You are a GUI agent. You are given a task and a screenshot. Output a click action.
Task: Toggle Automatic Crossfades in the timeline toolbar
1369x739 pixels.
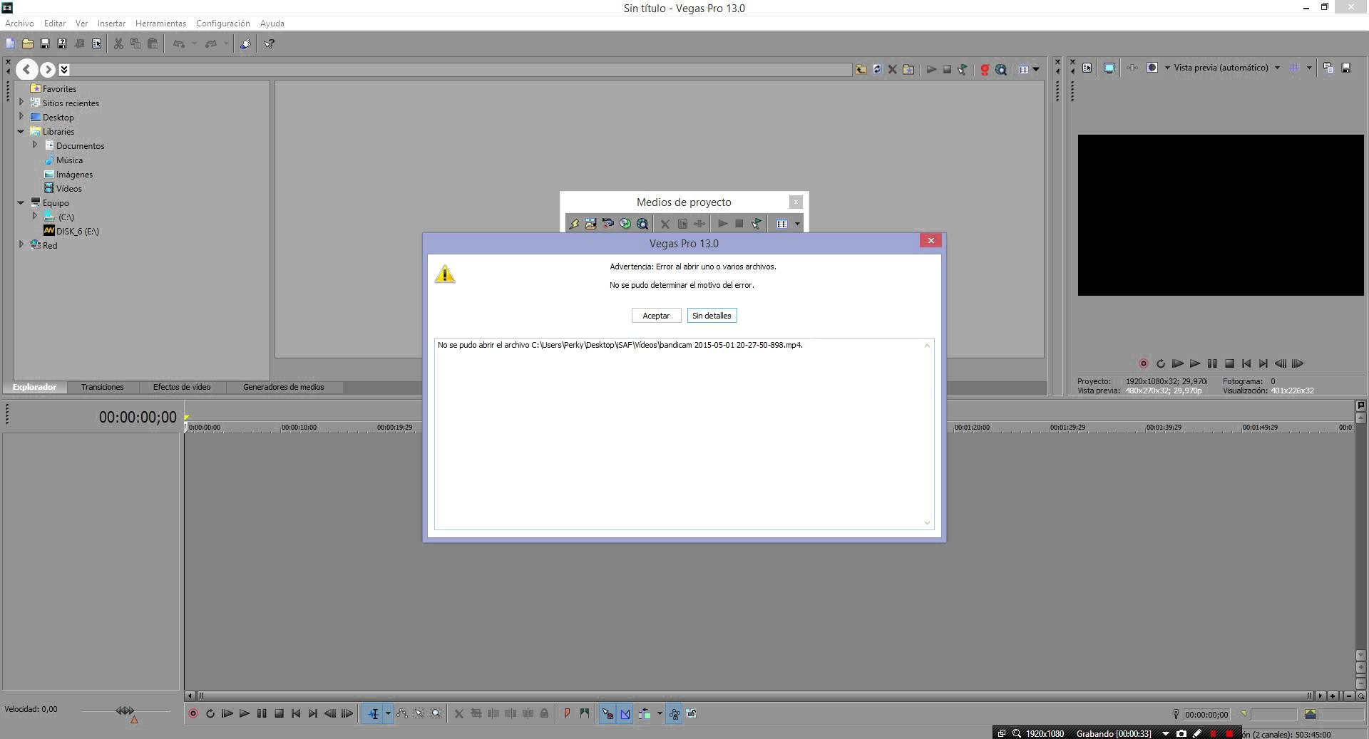pyautogui.click(x=625, y=713)
